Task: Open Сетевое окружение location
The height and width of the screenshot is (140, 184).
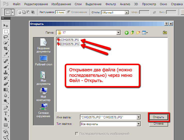Action: (43, 110)
